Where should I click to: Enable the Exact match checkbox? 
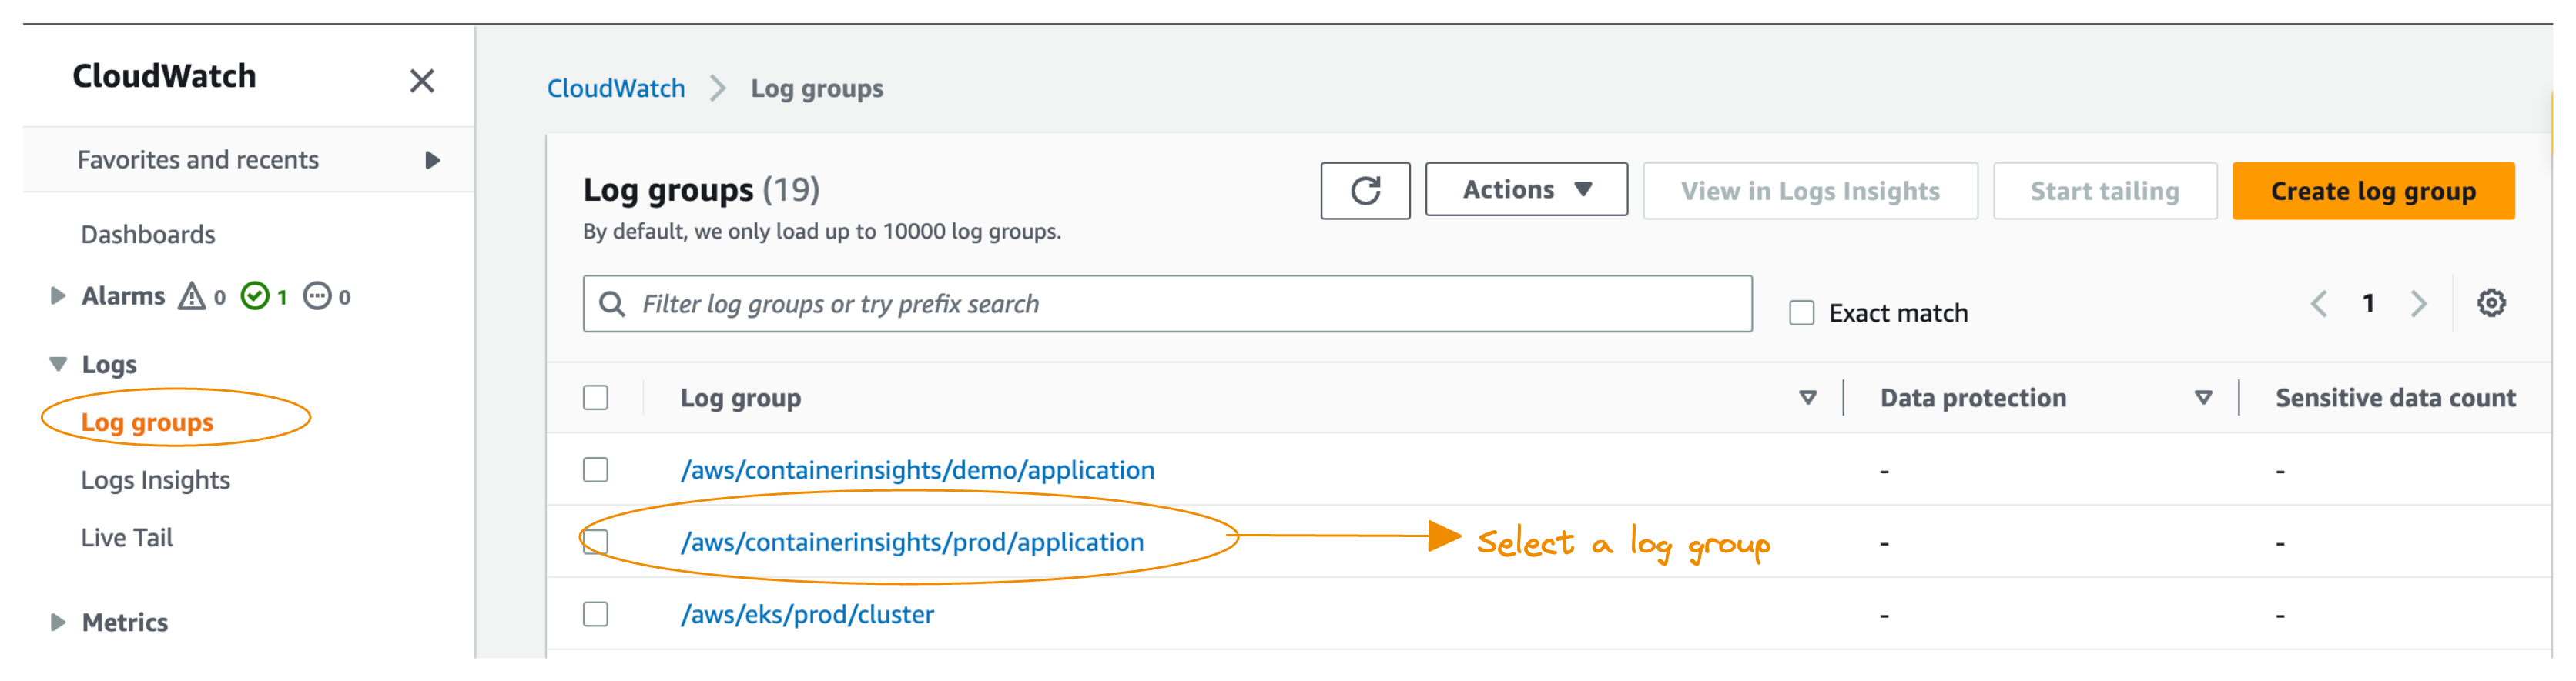[1802, 313]
